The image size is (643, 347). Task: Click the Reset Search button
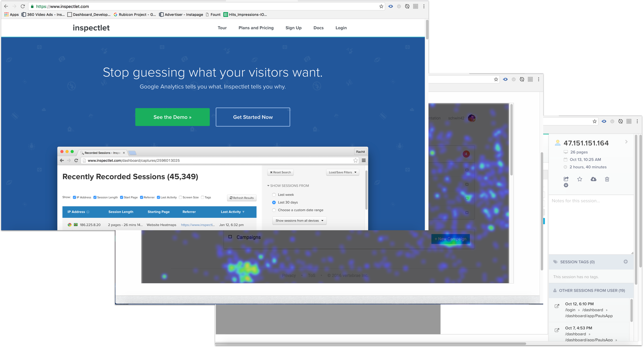280,172
